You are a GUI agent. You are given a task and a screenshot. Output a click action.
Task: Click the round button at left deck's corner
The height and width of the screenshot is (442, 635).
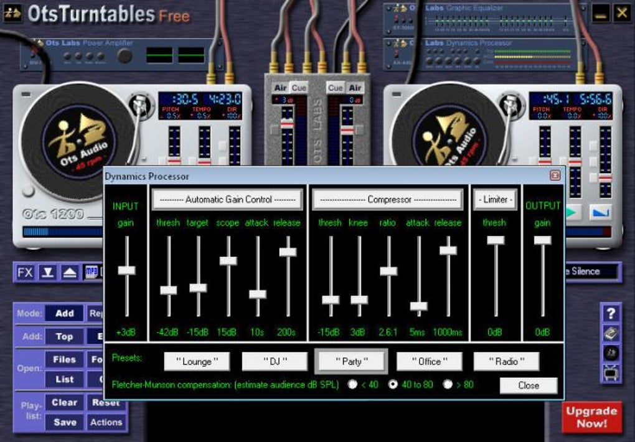point(27,190)
